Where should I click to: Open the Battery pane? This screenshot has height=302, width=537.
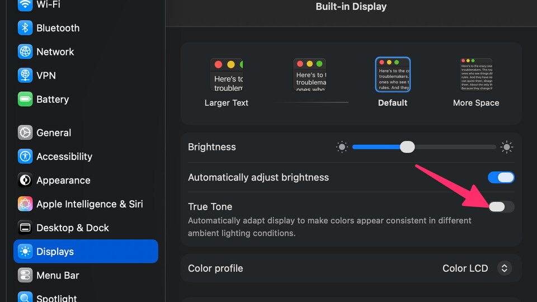[x=86, y=100]
